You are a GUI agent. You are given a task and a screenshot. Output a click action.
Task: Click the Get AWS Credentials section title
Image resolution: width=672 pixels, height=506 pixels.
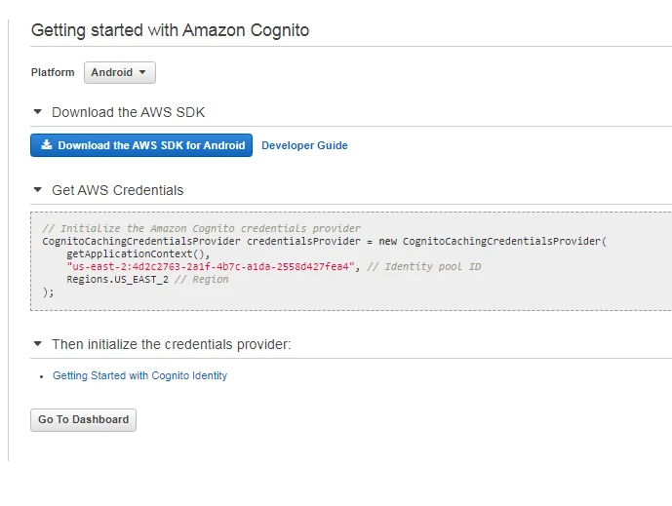(117, 190)
